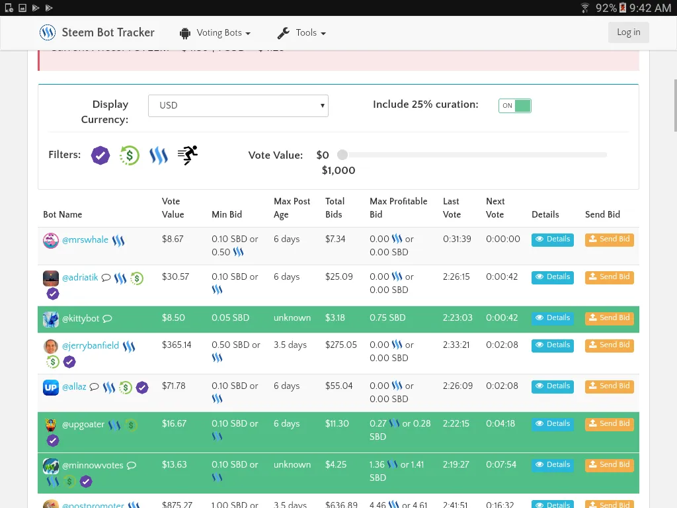Open Details for allaz
Viewport: 677px width, 508px height.
(552, 386)
